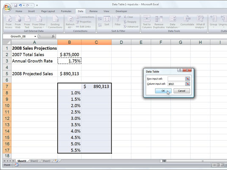The width and height of the screenshot is (227, 170).
Task: Sort A to Z ascending
Action: point(100,19)
